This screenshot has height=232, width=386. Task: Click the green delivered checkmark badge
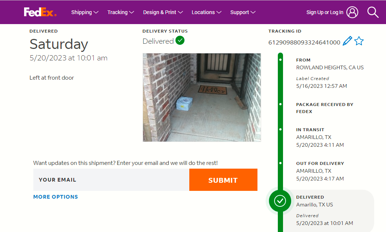click(180, 40)
